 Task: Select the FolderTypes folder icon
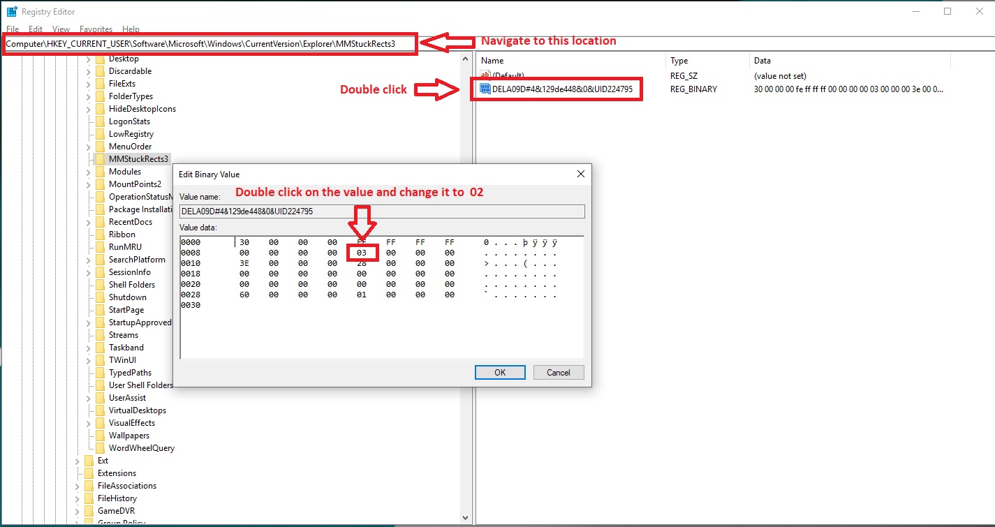(x=100, y=96)
